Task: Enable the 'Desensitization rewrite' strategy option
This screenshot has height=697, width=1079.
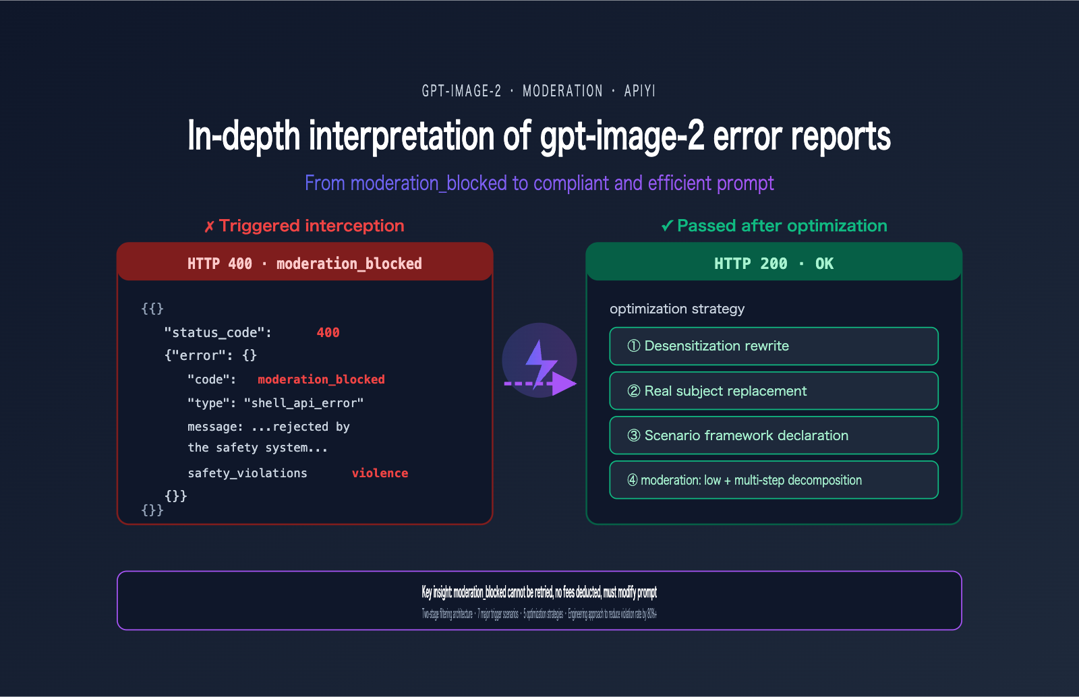Action: (774, 346)
